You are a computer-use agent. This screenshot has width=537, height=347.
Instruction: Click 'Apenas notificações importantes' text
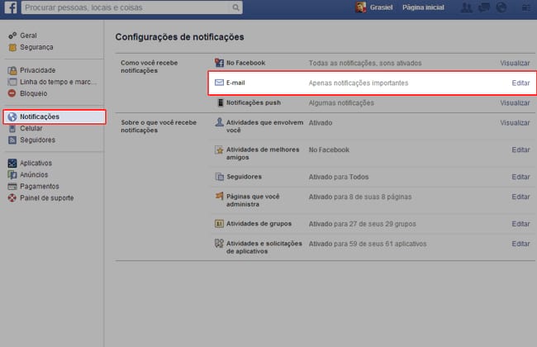pyautogui.click(x=359, y=83)
